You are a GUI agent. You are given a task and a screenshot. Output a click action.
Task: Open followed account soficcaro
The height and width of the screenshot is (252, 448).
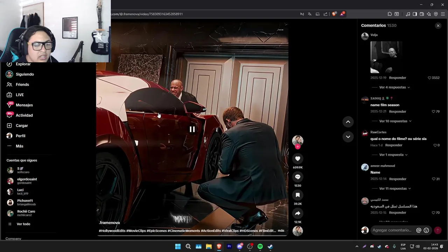click(x=18, y=170)
